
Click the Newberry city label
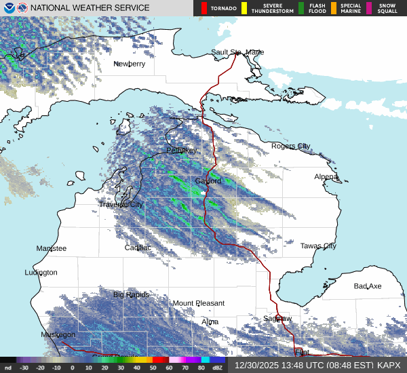coord(129,64)
